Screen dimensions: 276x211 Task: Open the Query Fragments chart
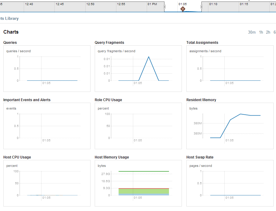click(x=138, y=68)
